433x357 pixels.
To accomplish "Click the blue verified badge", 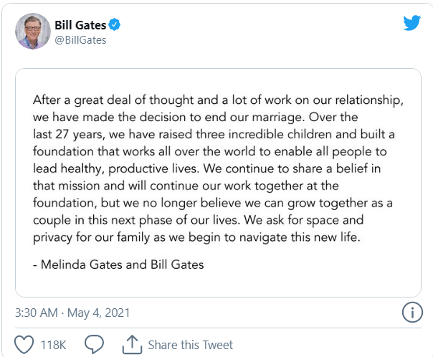I will click(x=113, y=26).
